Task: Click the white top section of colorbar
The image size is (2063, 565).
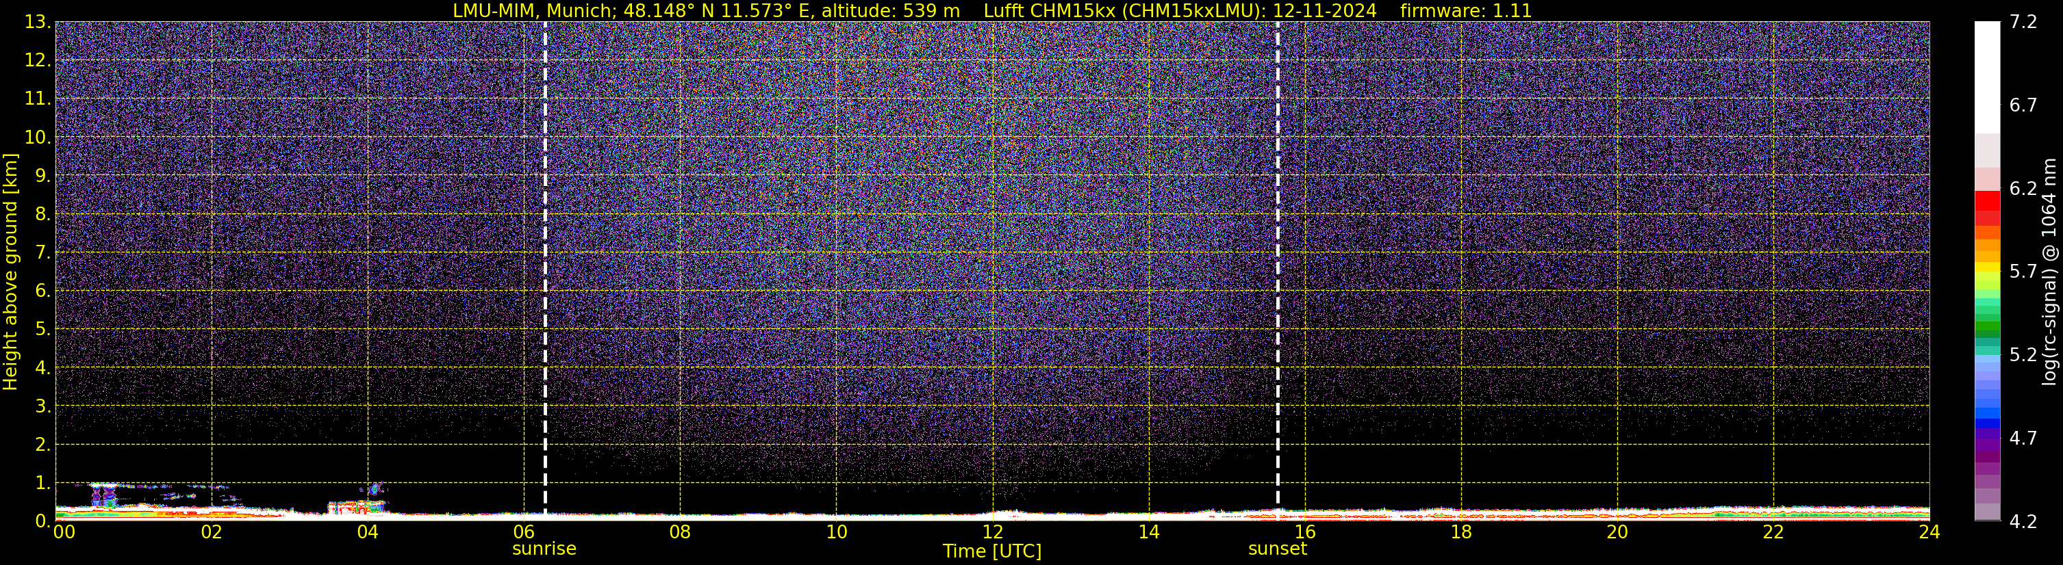Action: [1987, 77]
